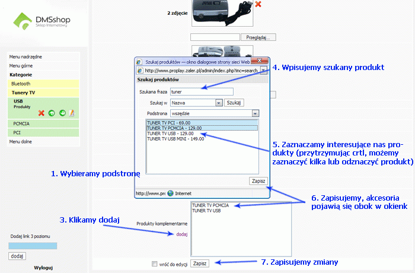Select the Tunery TV category

43,93
